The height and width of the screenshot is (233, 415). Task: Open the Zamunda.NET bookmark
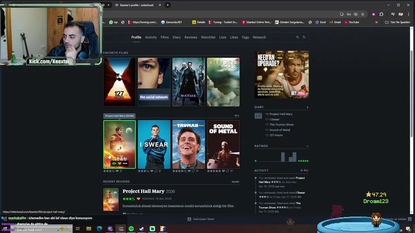[172, 22]
